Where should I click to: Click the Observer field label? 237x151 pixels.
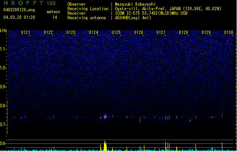click(x=76, y=4)
